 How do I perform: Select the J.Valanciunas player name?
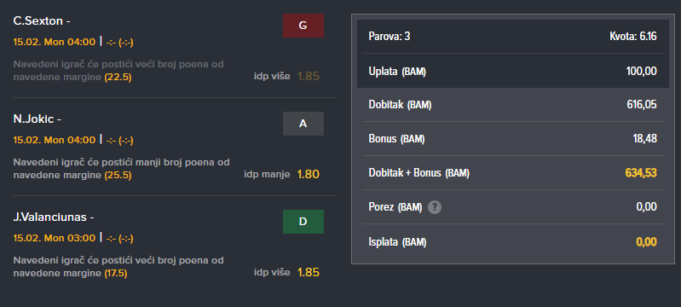(50, 217)
